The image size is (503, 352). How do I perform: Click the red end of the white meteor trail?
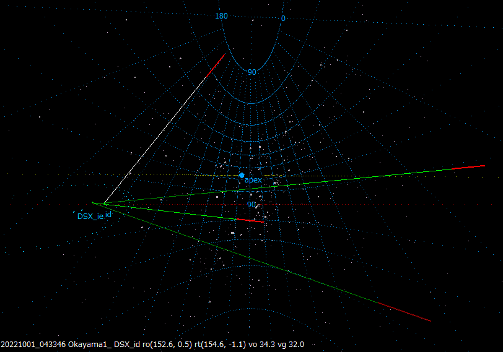coord(215,66)
